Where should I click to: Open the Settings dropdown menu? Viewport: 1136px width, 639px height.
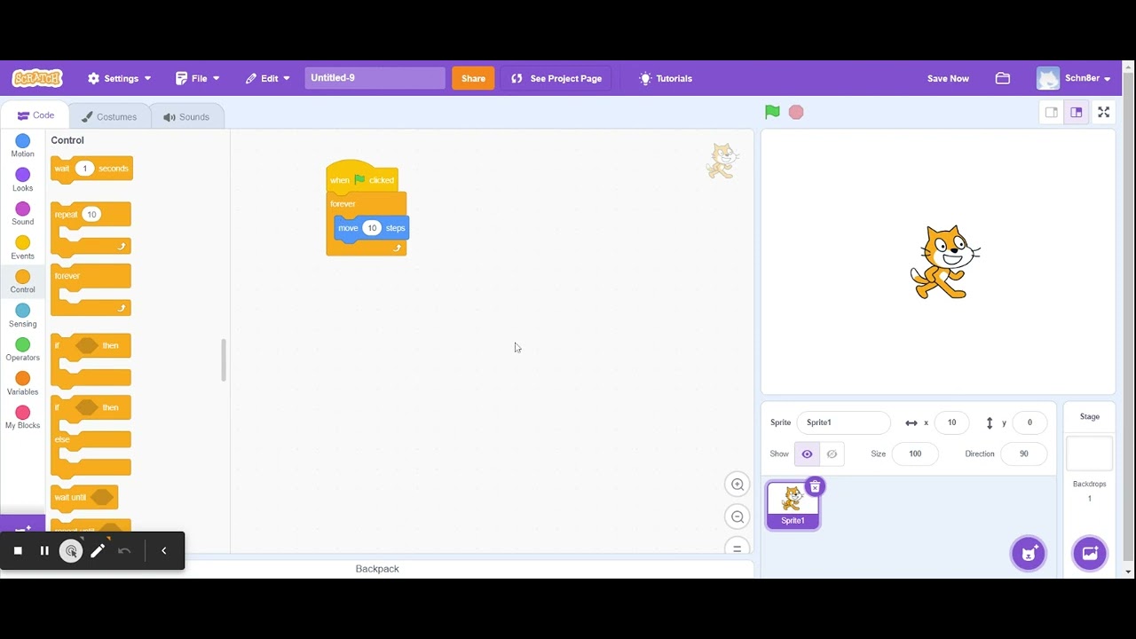coord(120,78)
